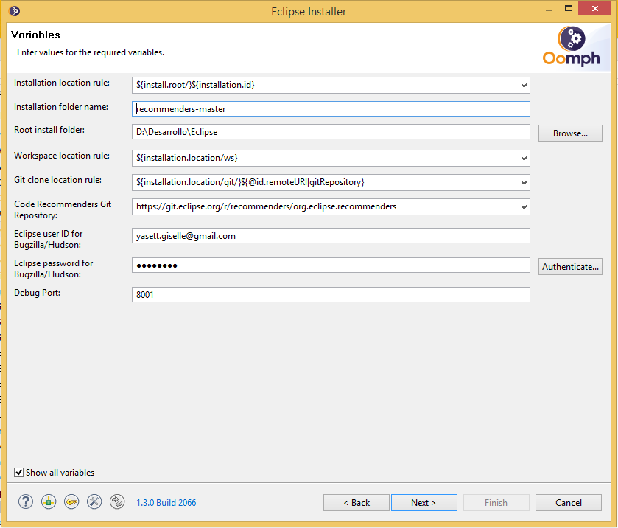Click the update installer refresh icon
Viewport: 618px width, 528px height.
117,501
